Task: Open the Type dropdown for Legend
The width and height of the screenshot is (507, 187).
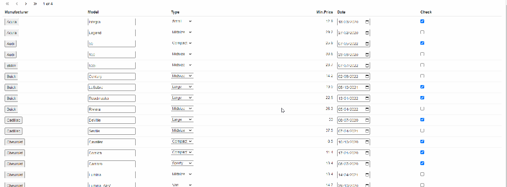Action: [182, 32]
